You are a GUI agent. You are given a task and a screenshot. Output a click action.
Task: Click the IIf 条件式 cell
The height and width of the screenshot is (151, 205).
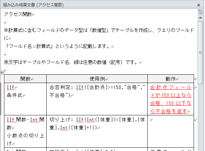click(25, 99)
